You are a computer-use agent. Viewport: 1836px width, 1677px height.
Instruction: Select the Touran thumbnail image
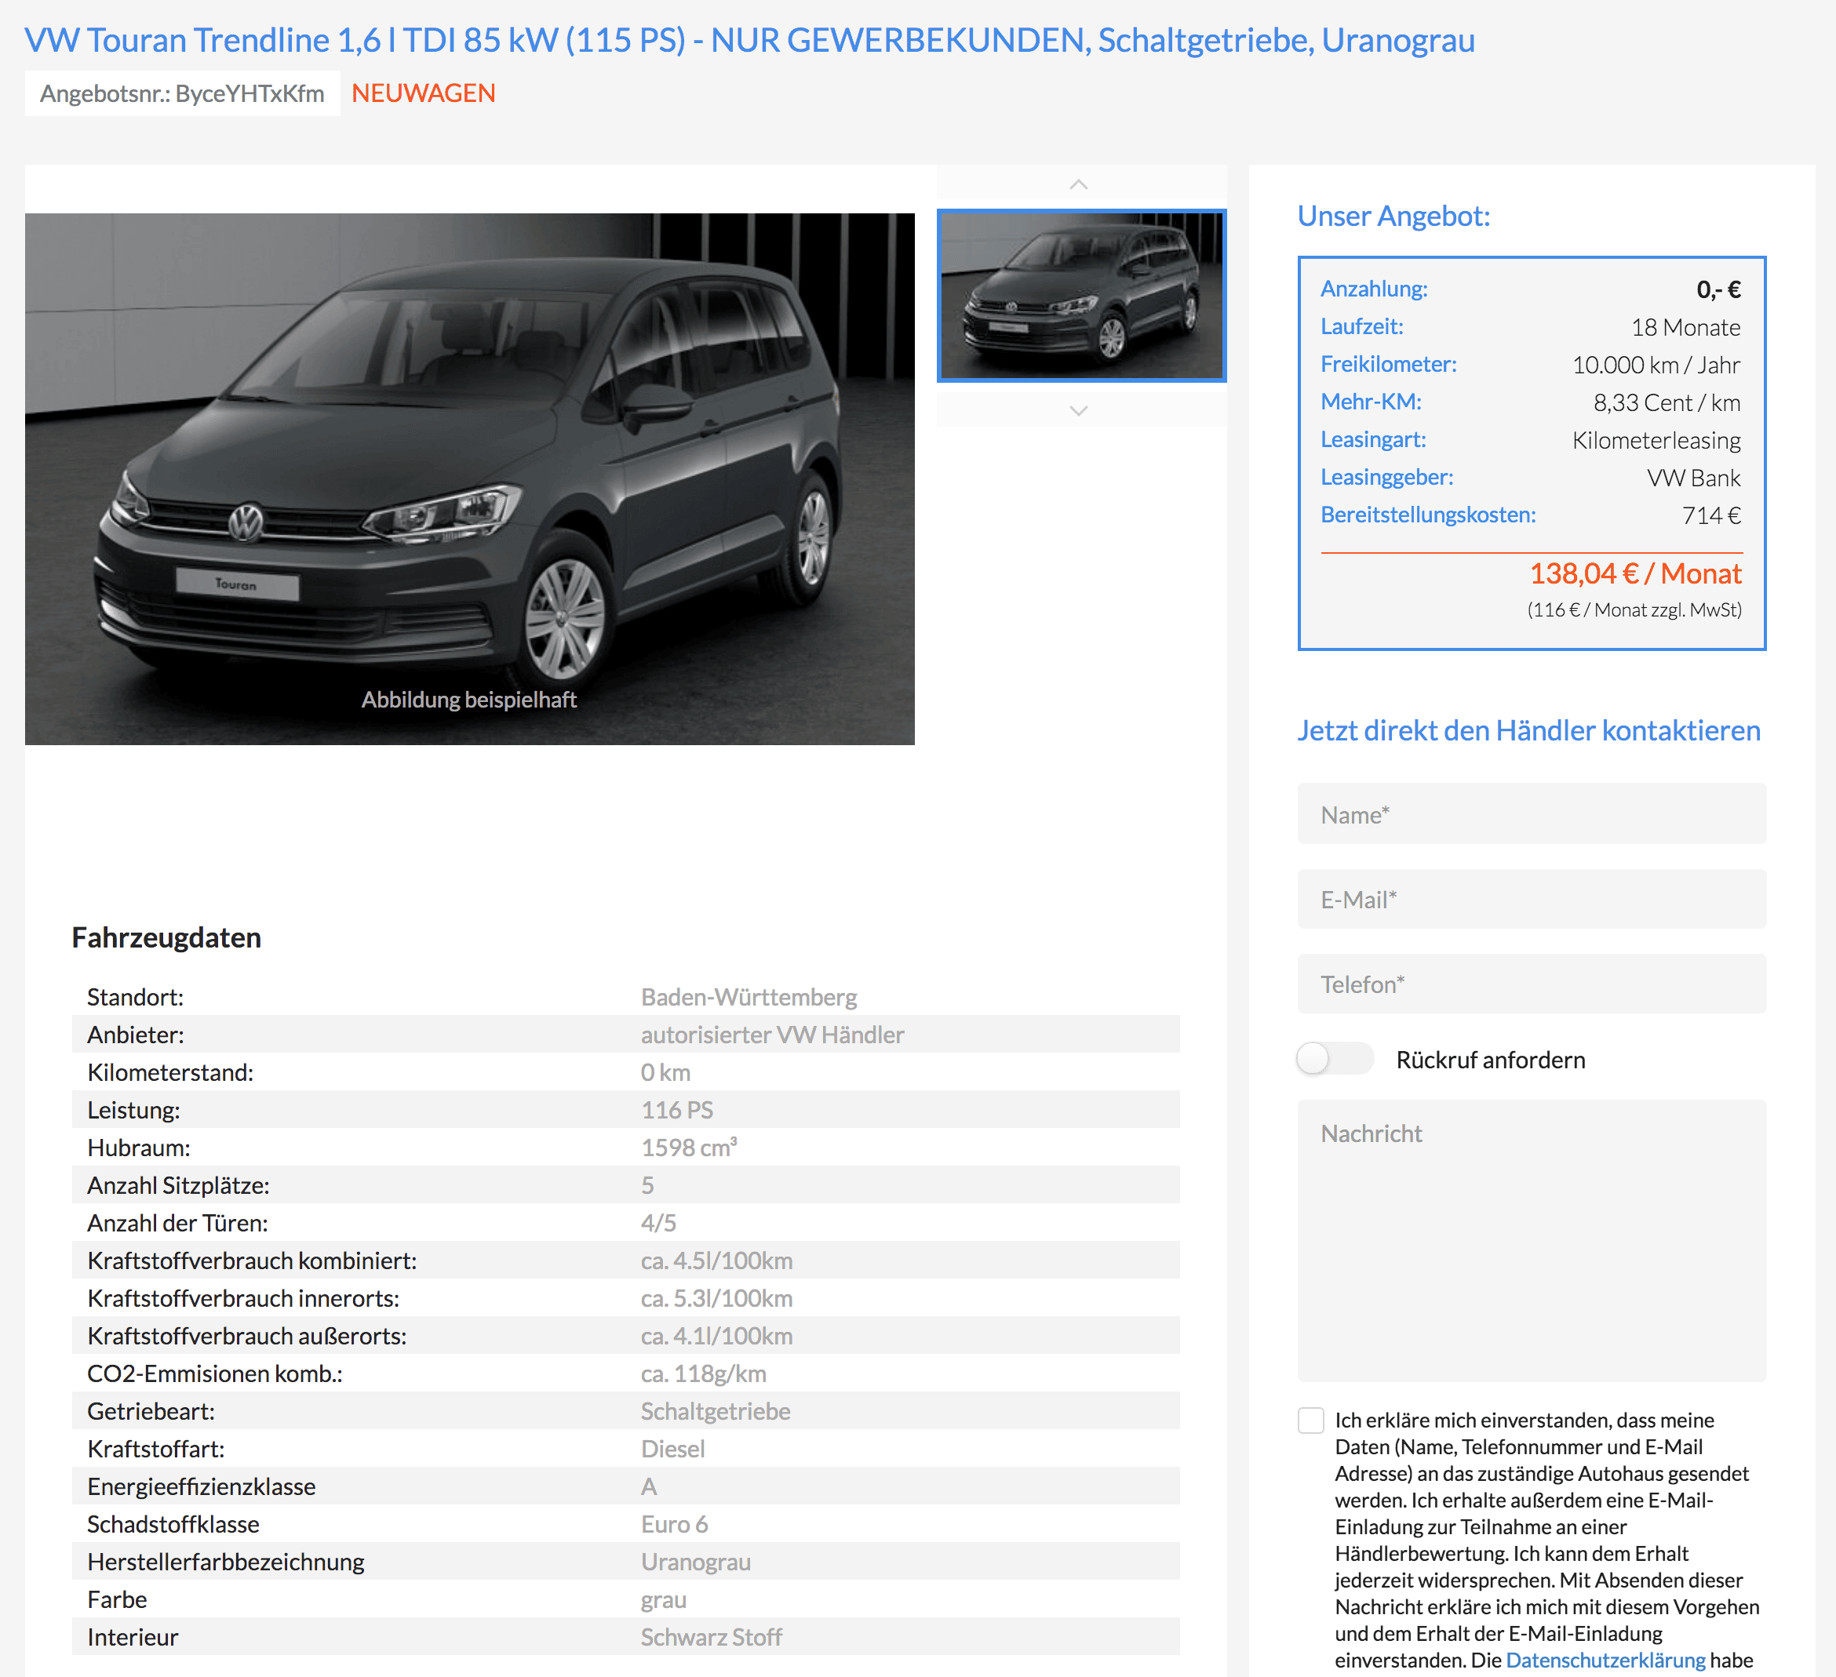pyautogui.click(x=1081, y=295)
